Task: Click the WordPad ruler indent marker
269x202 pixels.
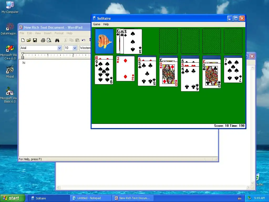Action: [23, 56]
